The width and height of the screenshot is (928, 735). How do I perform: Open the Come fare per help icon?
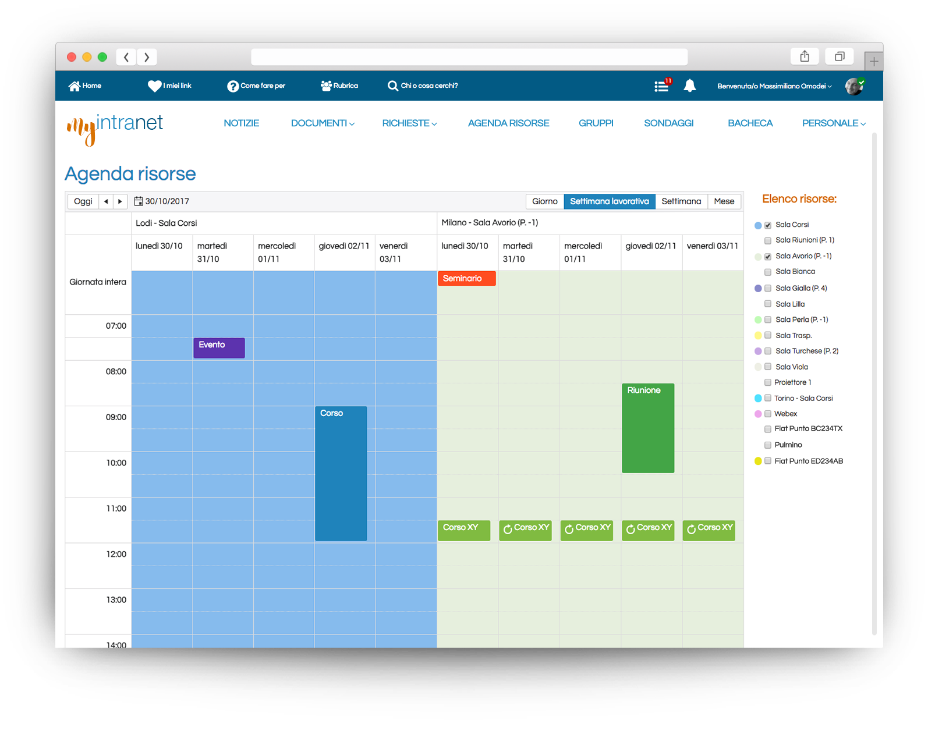pyautogui.click(x=233, y=86)
